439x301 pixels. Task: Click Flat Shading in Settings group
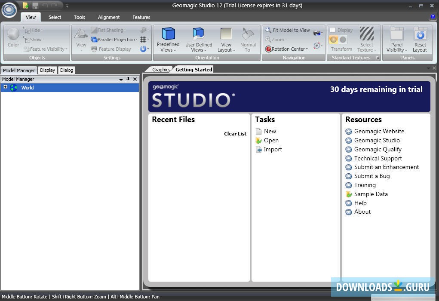(x=107, y=30)
